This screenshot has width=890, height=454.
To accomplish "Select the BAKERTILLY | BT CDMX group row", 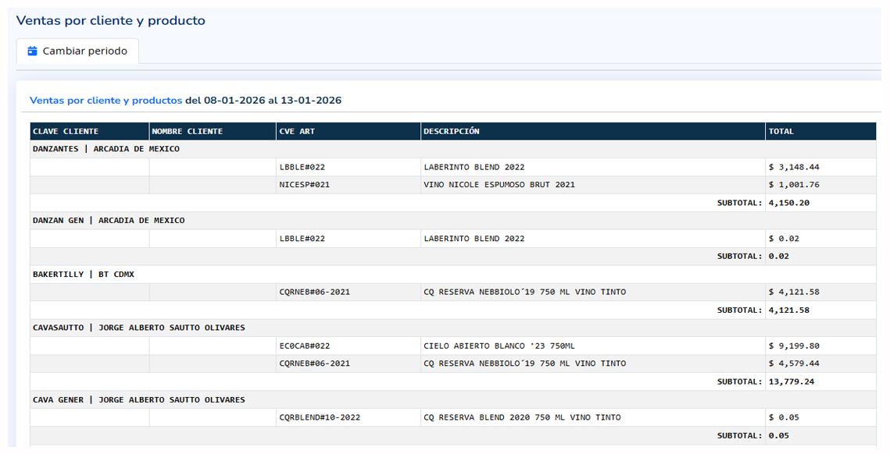I will click(x=84, y=275).
